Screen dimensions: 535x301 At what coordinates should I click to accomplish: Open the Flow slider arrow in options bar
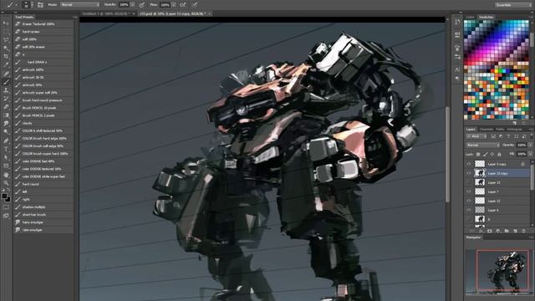[174, 5]
